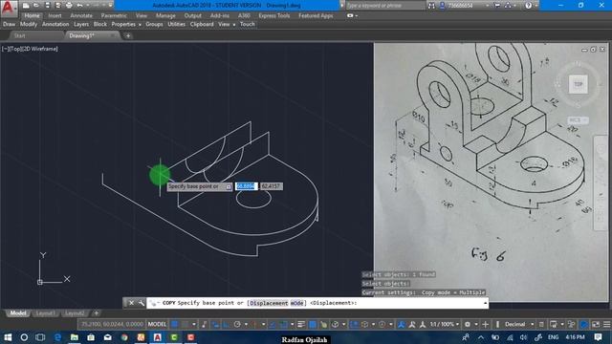The width and height of the screenshot is (612, 344).
Task: Switch to the Model layout tab
Action: click(x=17, y=313)
